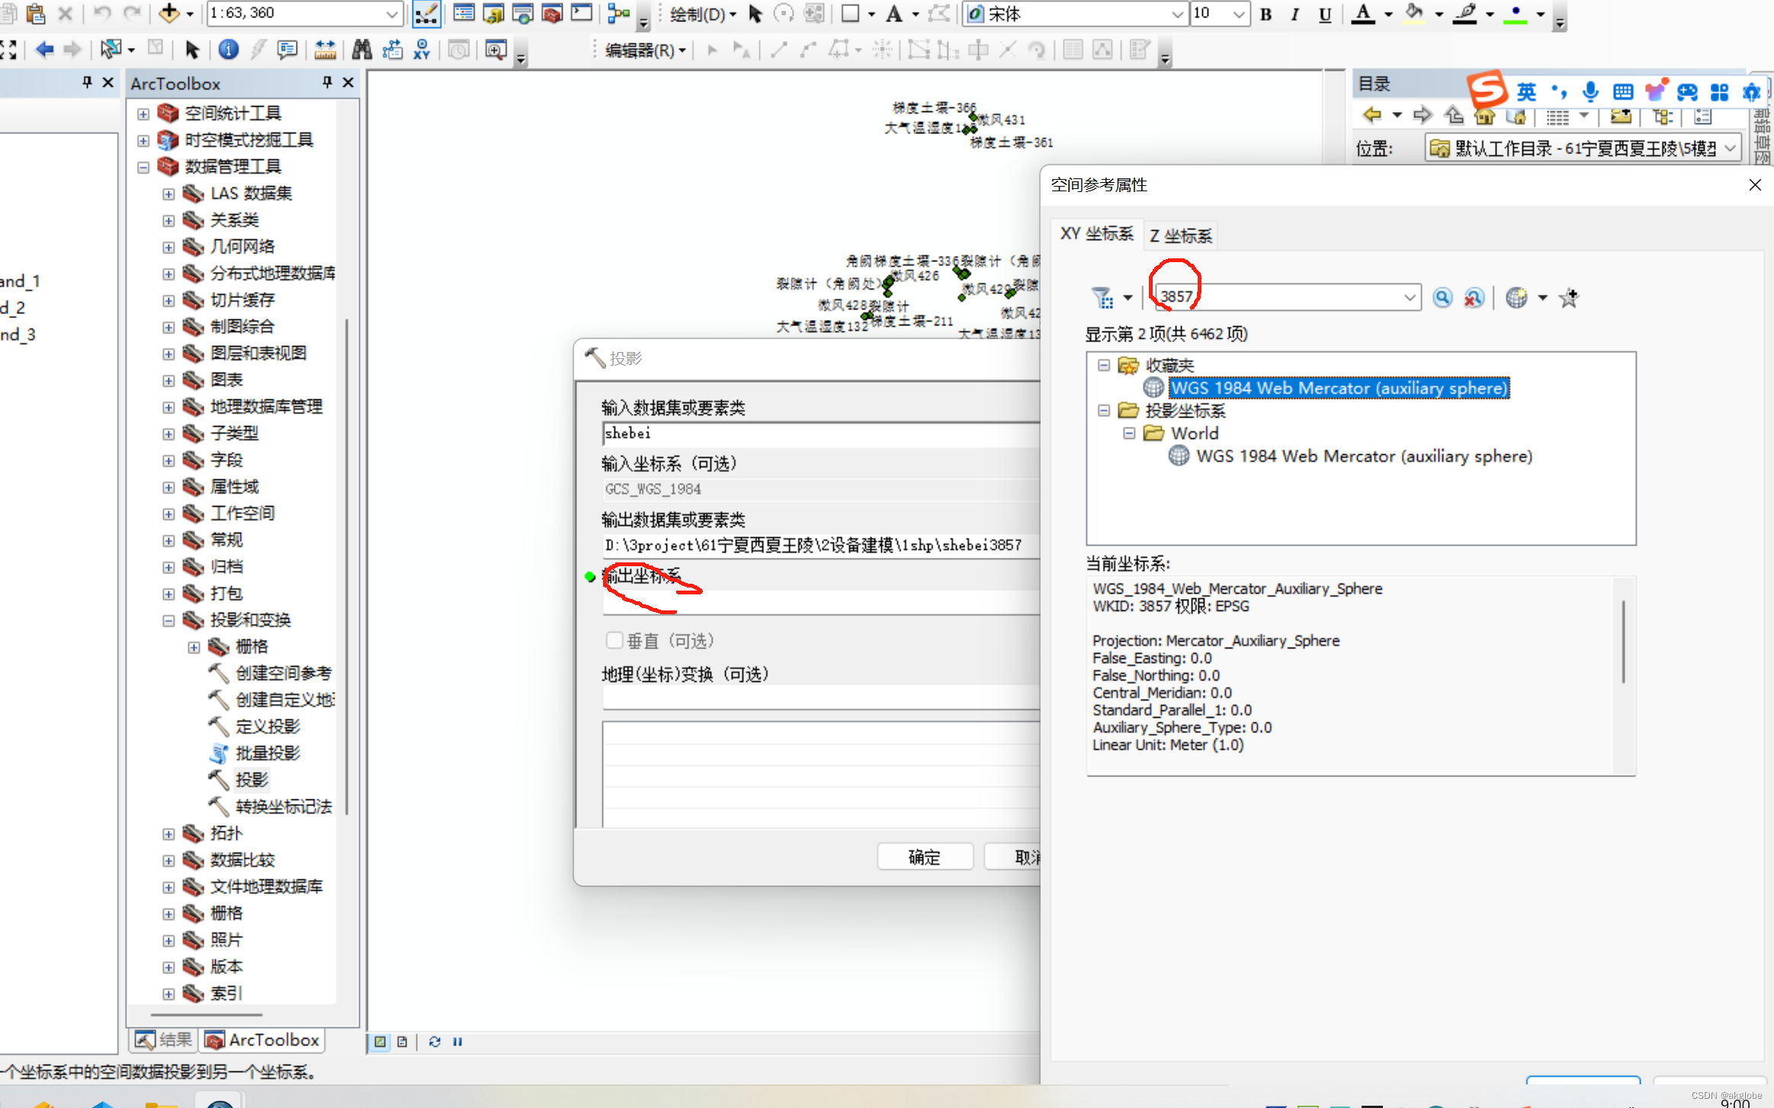Click the Identify tool icon

tap(228, 50)
